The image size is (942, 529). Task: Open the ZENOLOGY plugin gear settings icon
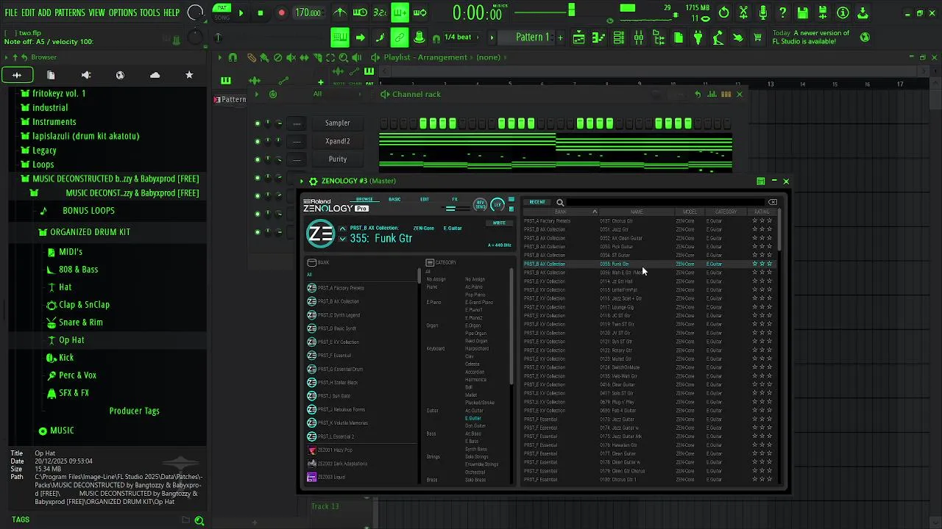[314, 181]
